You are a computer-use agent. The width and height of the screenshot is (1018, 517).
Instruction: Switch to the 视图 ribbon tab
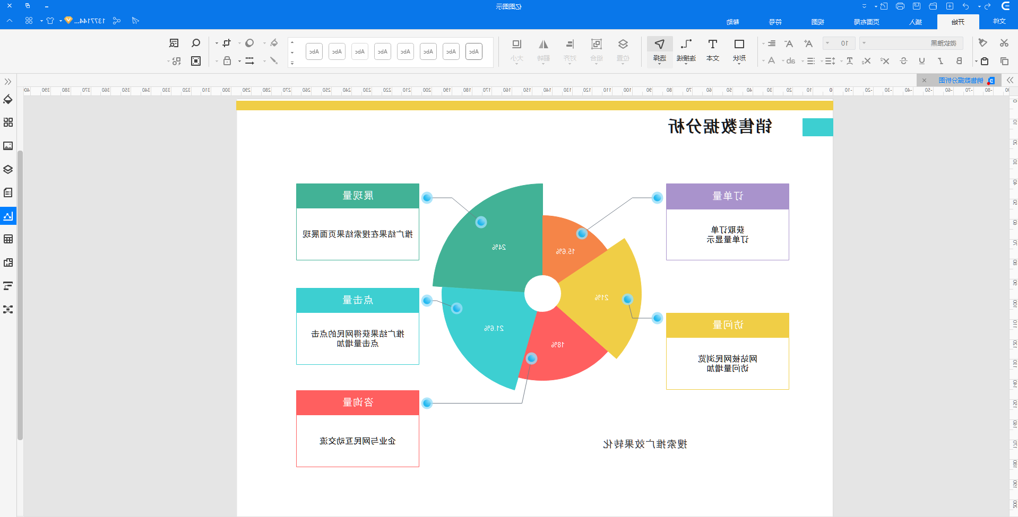[x=818, y=22]
